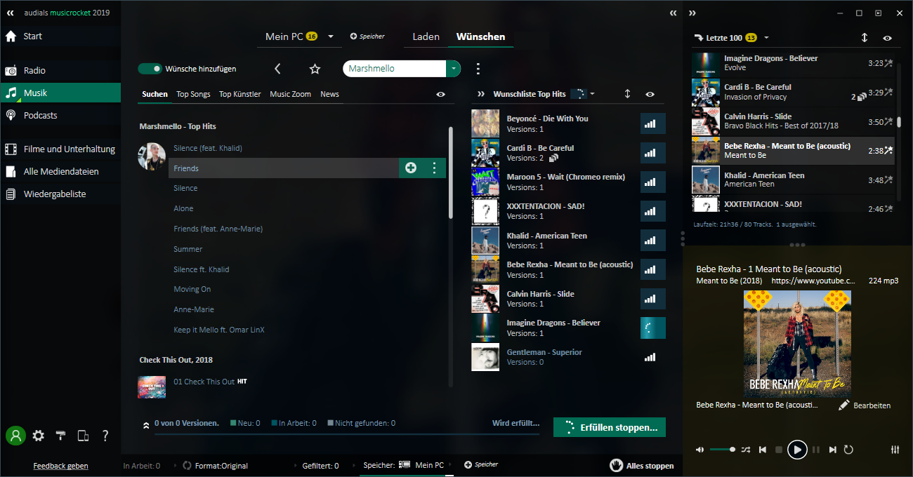Select Imagine Dragons - Believer in Letzte 100

(x=792, y=63)
